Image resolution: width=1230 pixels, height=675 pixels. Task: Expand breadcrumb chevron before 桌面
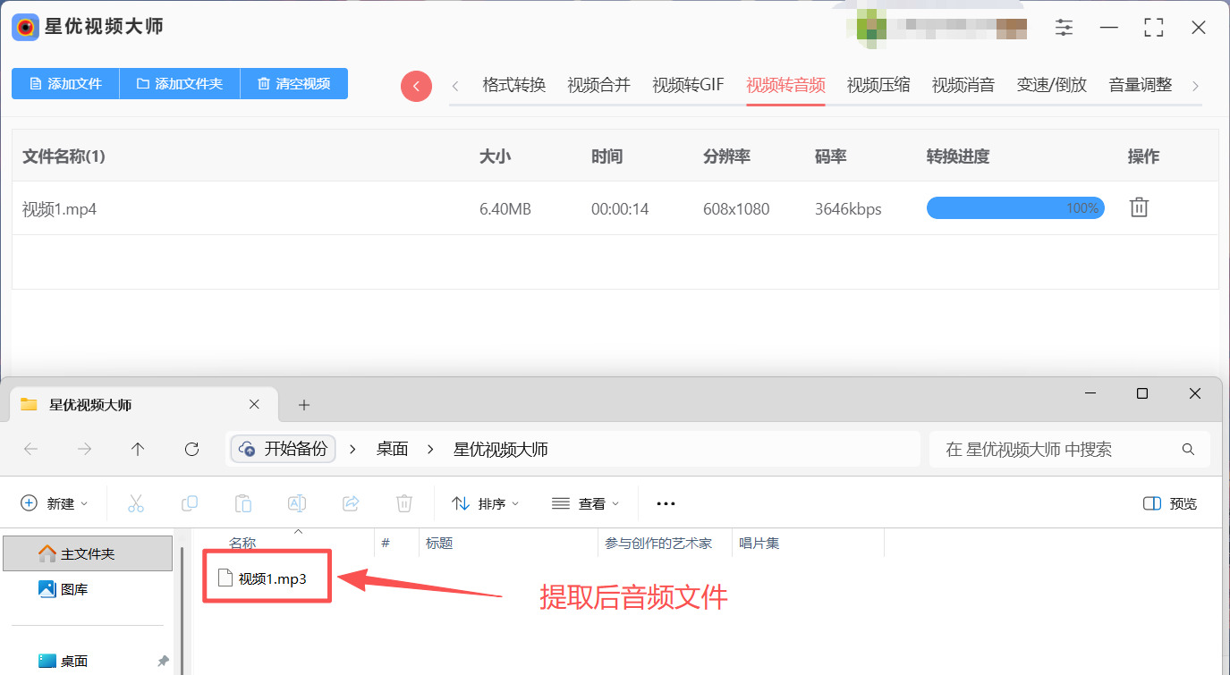coord(352,449)
